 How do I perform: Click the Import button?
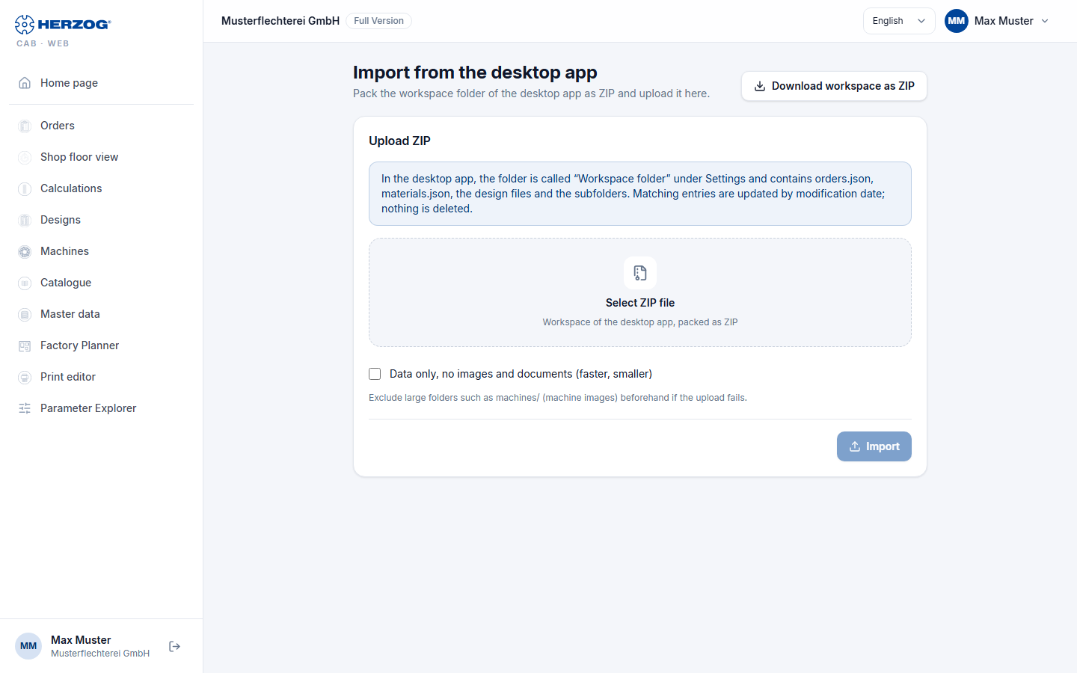pos(874,446)
